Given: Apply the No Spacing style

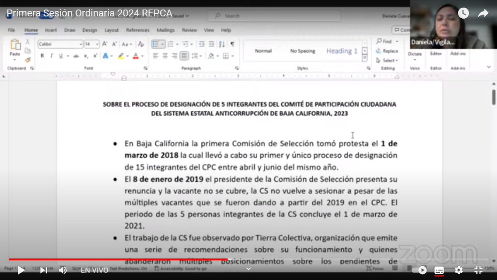Looking at the screenshot, I should [x=302, y=51].
